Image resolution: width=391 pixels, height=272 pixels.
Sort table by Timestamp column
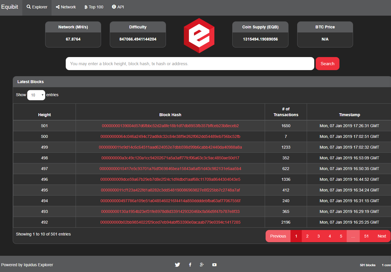(x=349, y=112)
